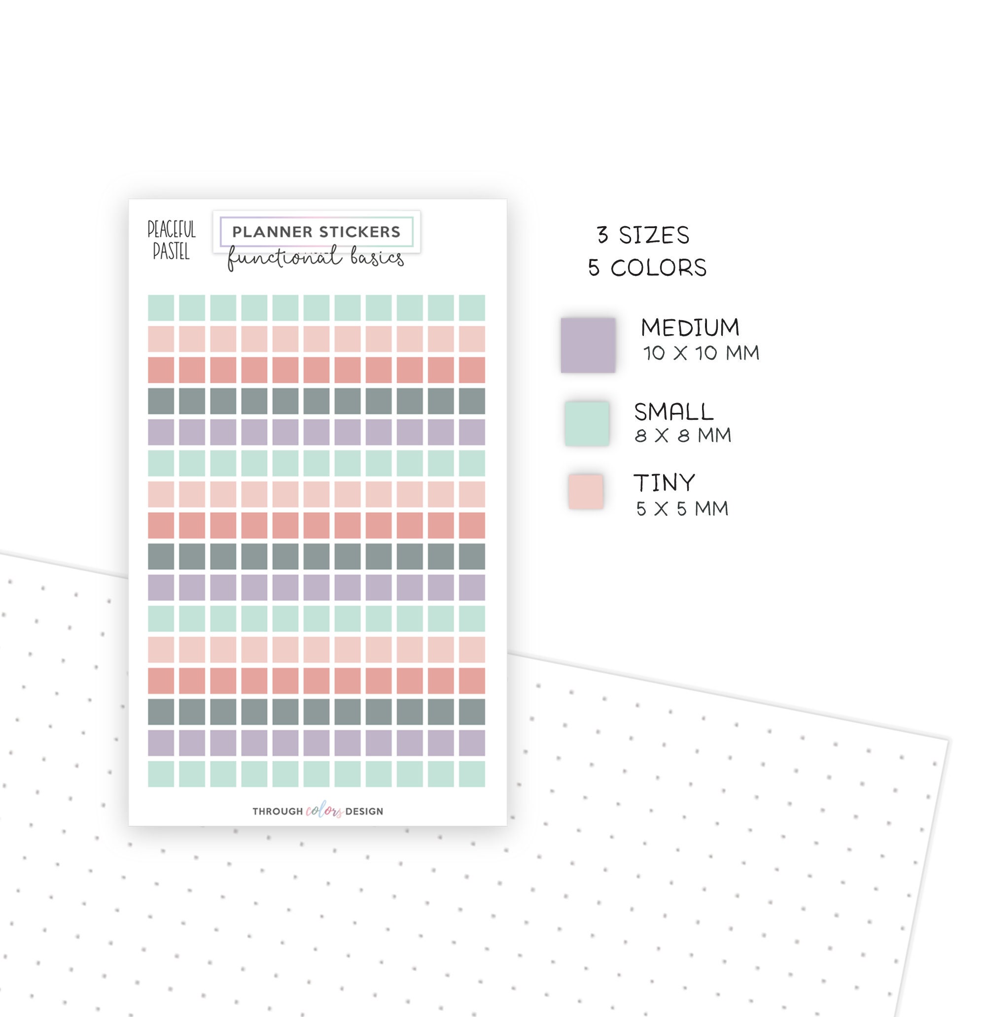Select the Planner Stickers title label
Viewport: 986px width, 1017px height.
(316, 232)
